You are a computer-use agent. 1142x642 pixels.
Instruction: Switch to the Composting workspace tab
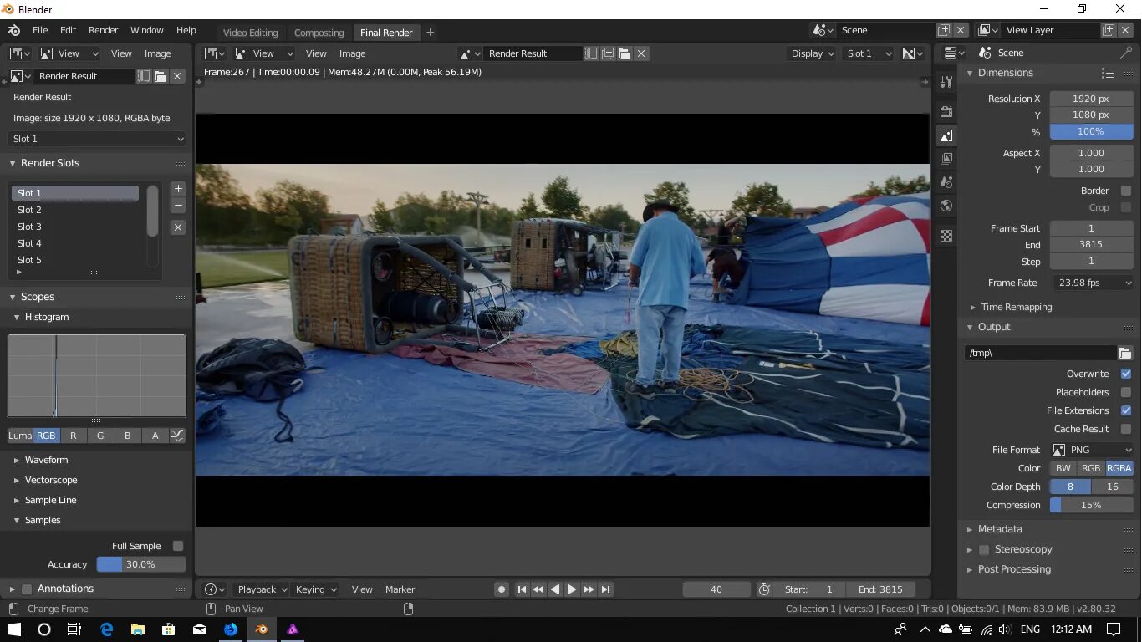click(319, 33)
